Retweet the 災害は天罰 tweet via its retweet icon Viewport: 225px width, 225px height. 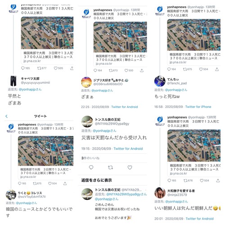110,167
